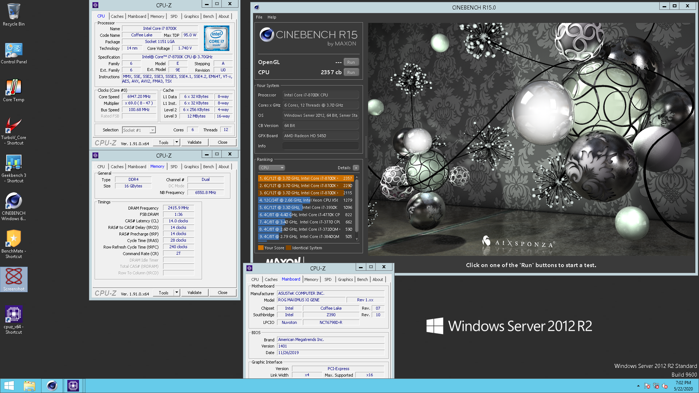Click the Intel Core i7 logo in CPU-Z
This screenshot has width=699, height=393.
tap(217, 38)
